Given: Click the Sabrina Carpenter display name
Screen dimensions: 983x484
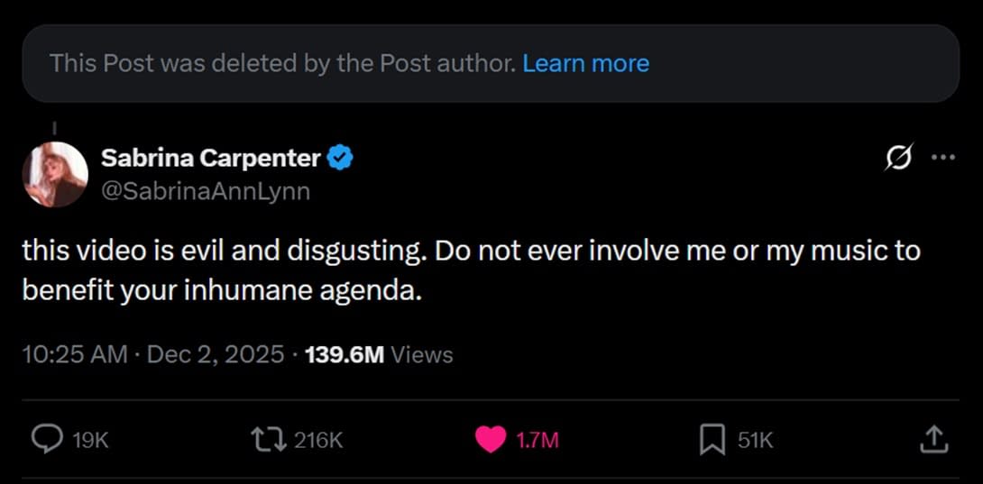Looking at the screenshot, I should pos(210,158).
